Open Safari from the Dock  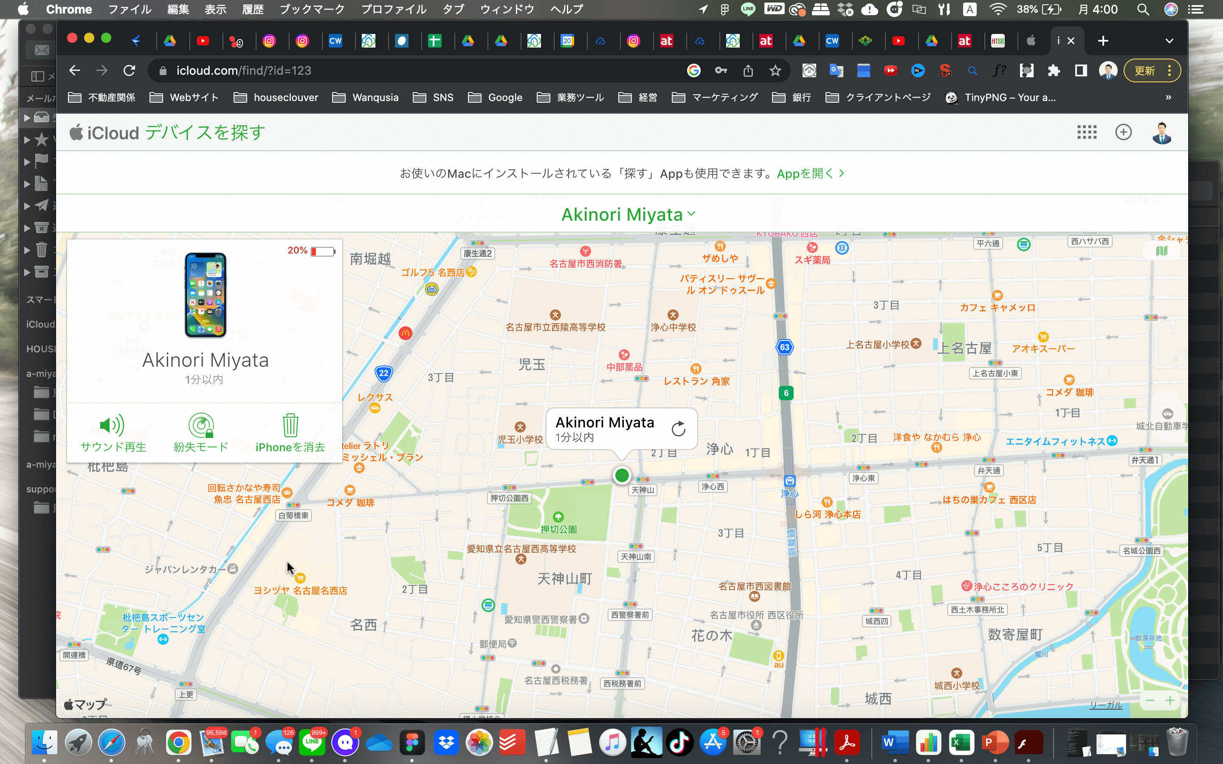coord(111,742)
